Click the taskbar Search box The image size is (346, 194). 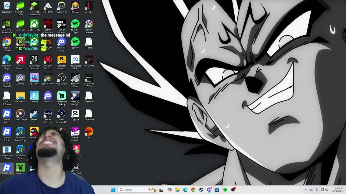coord(138,190)
